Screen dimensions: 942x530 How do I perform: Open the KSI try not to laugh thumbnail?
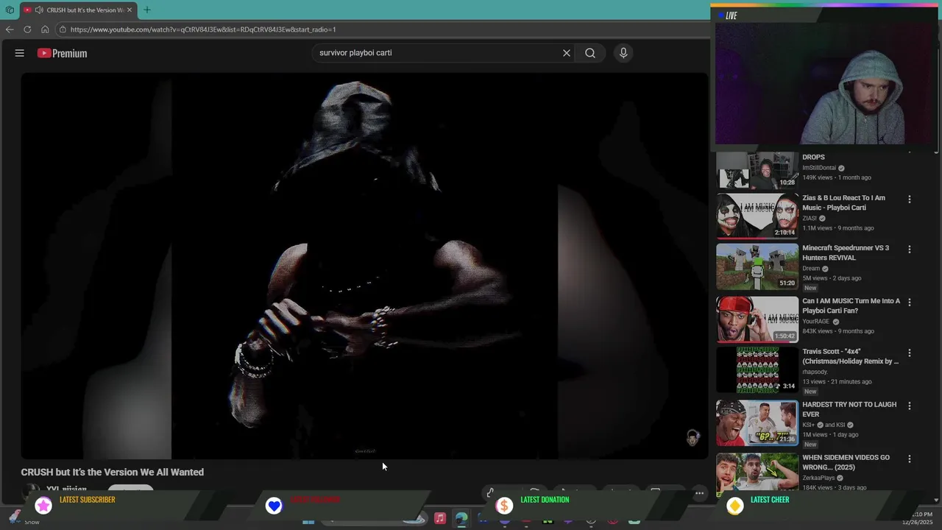click(x=757, y=423)
